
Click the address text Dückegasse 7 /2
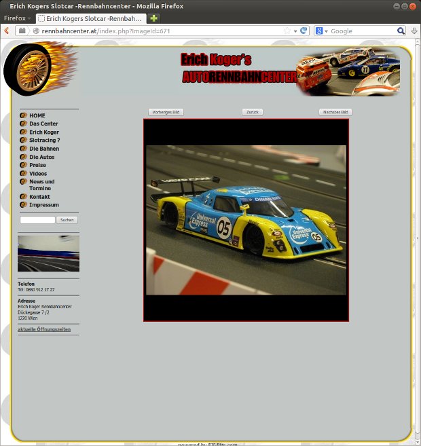coord(33,312)
